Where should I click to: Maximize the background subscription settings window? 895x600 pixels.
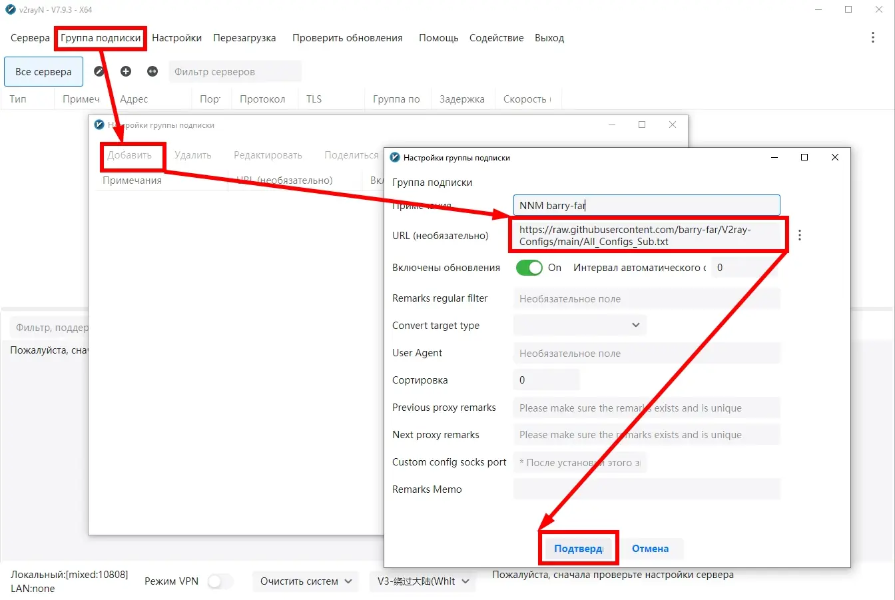[x=642, y=125]
